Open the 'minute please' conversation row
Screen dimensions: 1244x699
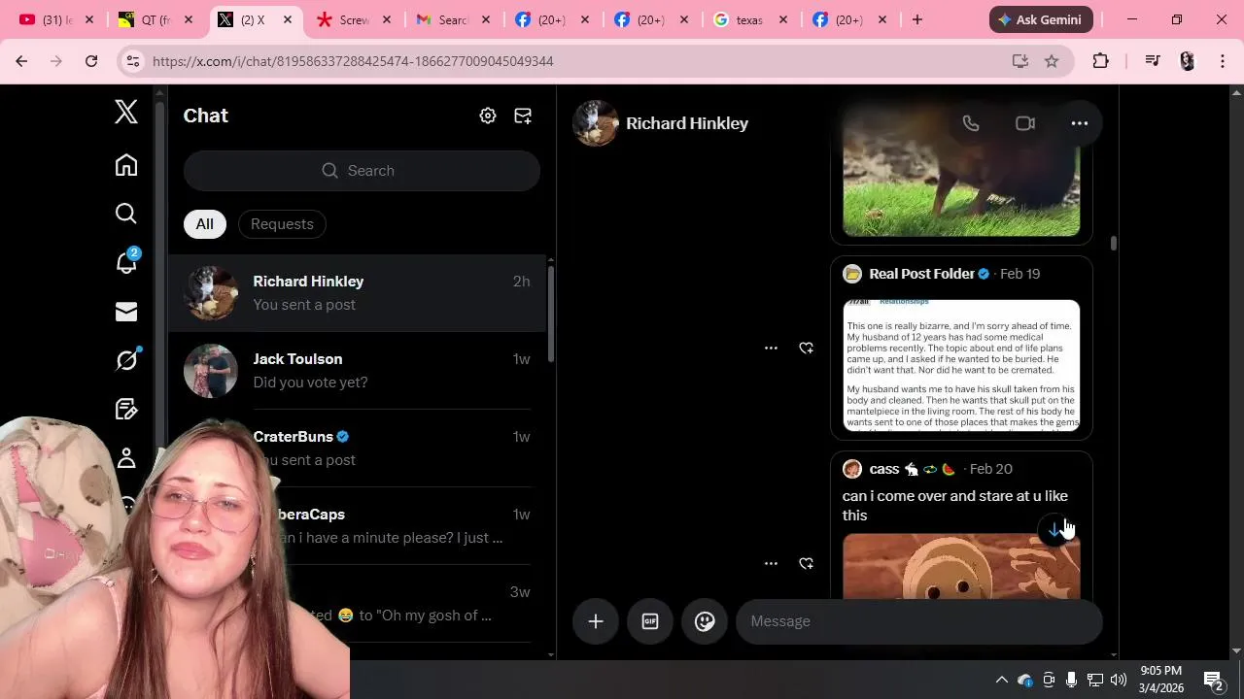point(357,526)
